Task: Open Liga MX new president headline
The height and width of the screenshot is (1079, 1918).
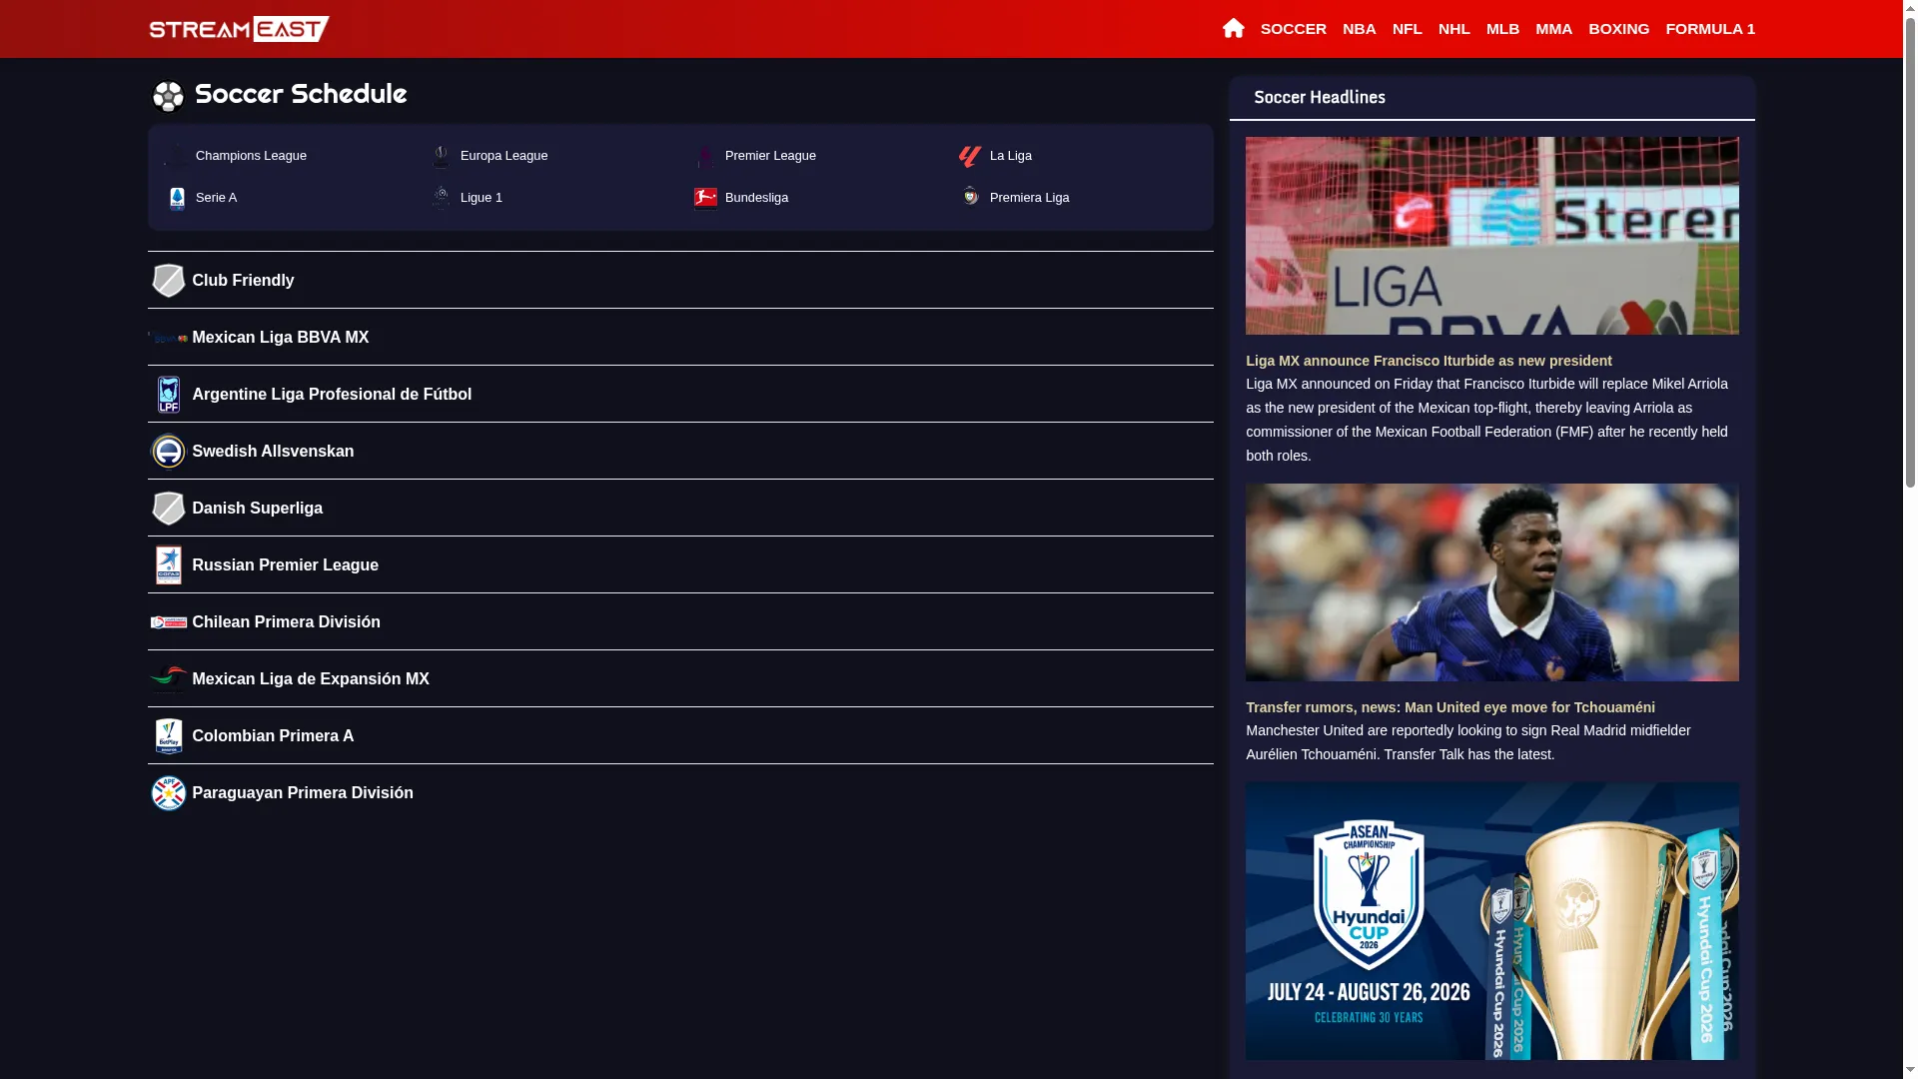Action: [1428, 361]
